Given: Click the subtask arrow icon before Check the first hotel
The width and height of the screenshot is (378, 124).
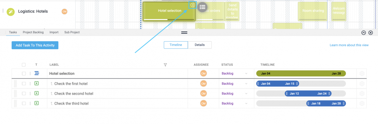Looking at the screenshot, I should 51,84.
